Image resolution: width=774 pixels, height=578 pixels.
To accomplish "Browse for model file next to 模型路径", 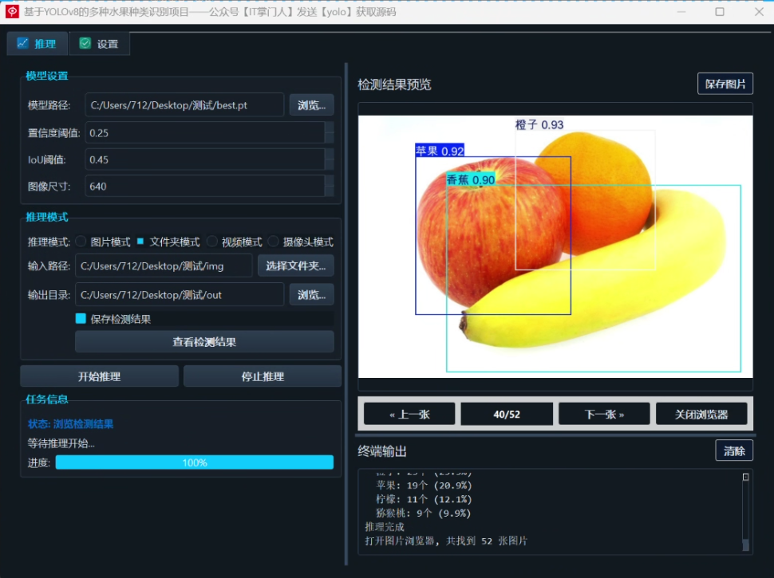I will click(x=311, y=105).
